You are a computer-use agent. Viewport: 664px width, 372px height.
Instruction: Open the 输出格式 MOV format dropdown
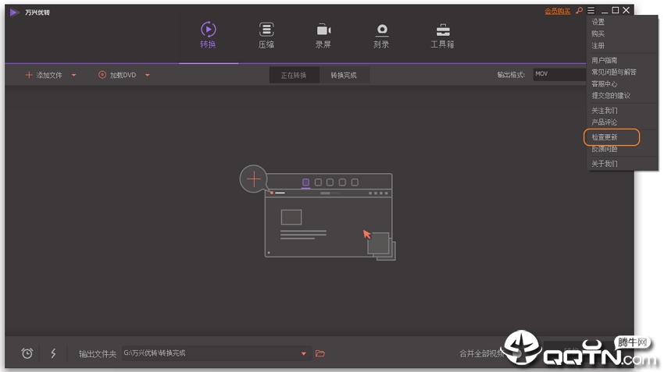(x=559, y=74)
